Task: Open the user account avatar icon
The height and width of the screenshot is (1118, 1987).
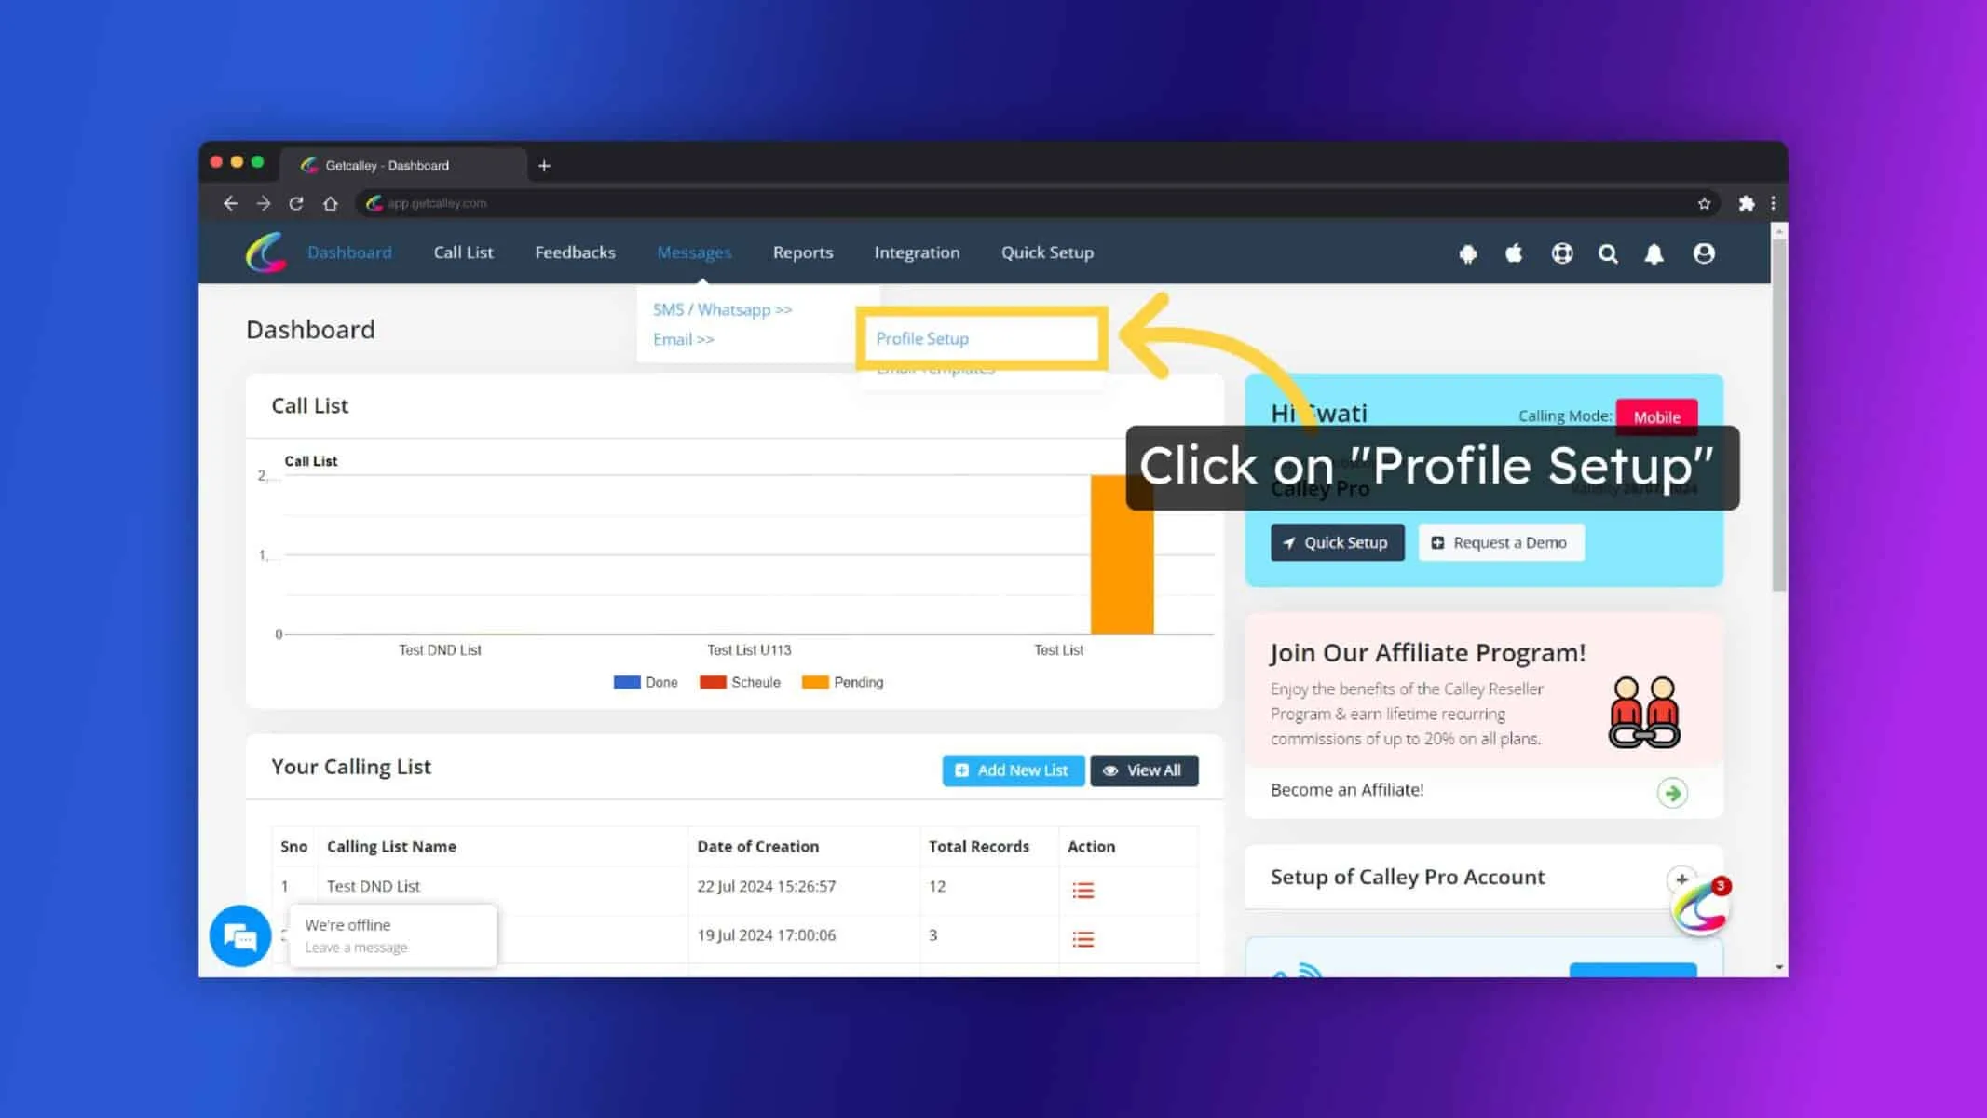Action: click(1704, 253)
